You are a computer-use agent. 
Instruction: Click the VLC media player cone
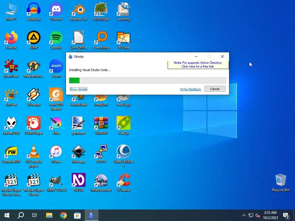(x=33, y=156)
